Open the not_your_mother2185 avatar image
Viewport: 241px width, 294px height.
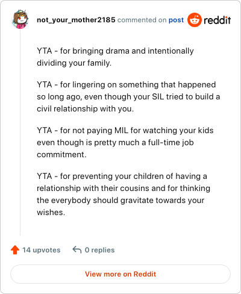[x=20, y=19]
